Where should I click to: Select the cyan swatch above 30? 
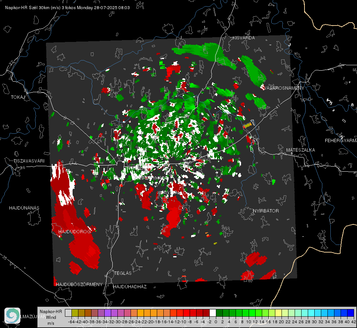(311, 313)
